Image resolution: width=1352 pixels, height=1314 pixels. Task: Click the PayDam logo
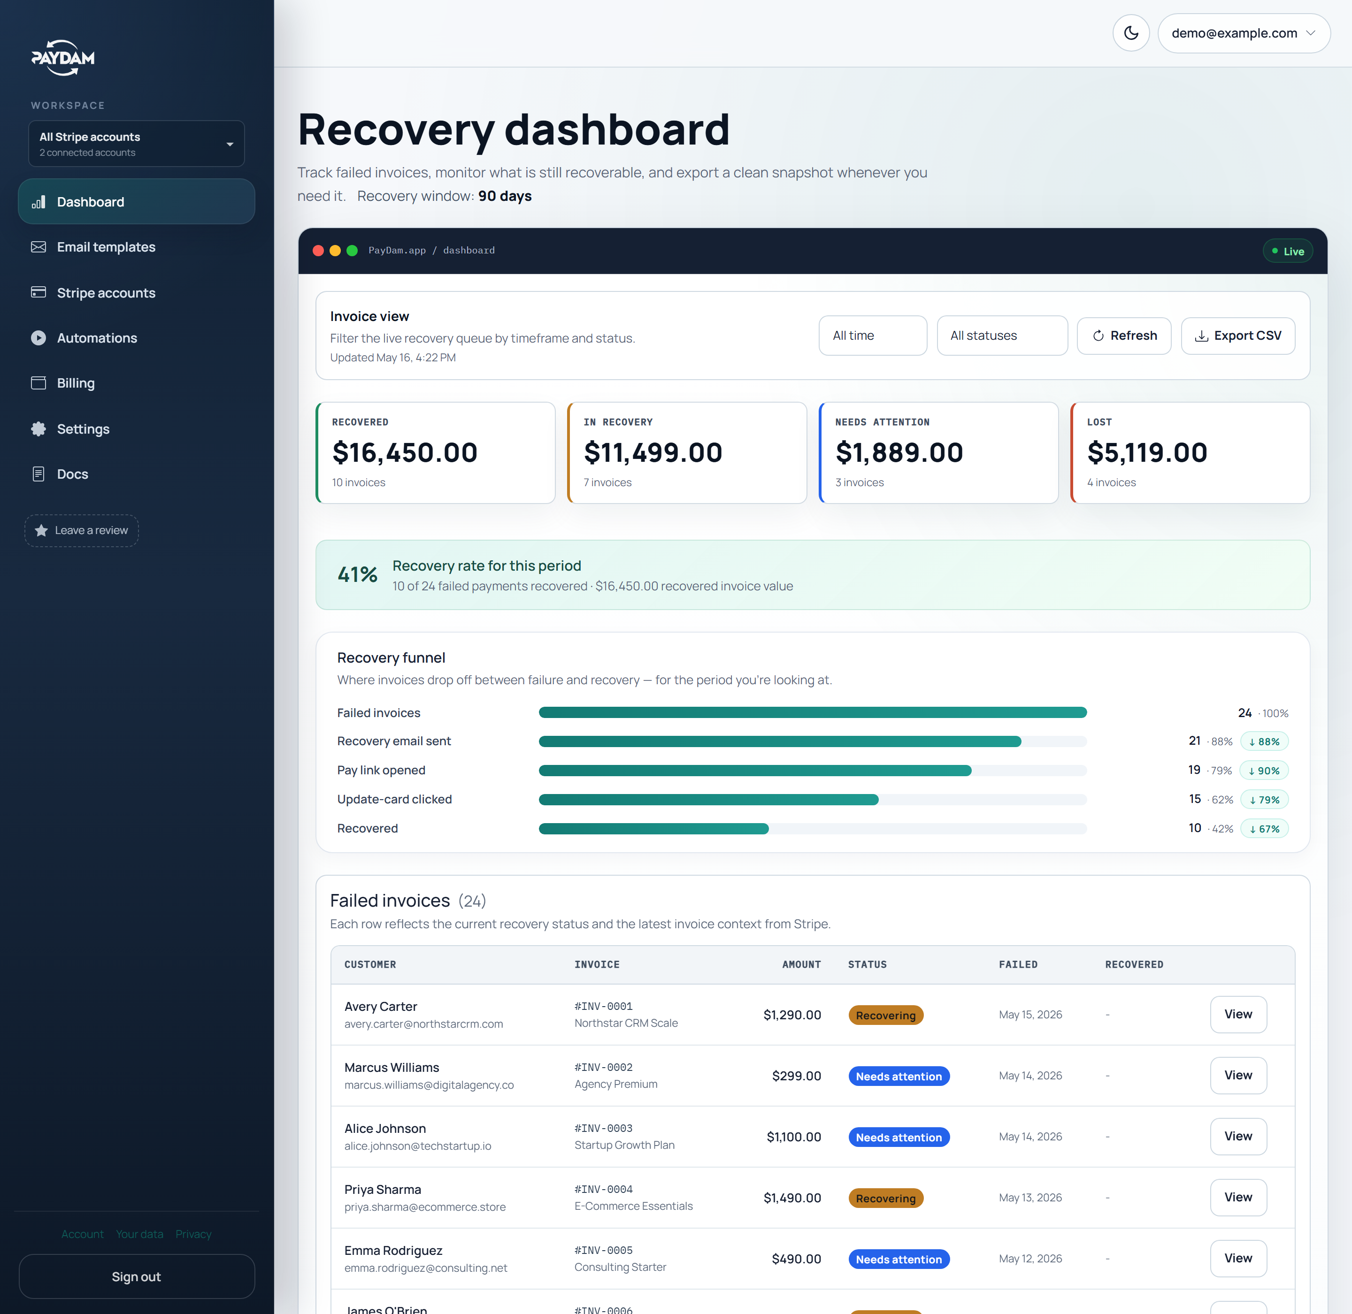pyautogui.click(x=63, y=58)
